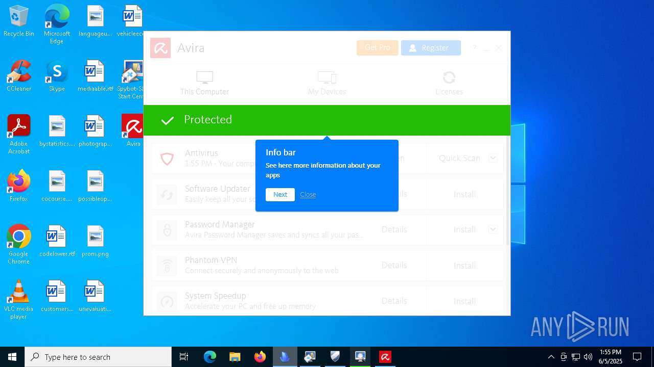Select Microsoft Edge desktop shortcut
Screen dimensions: 654x367
57,24
